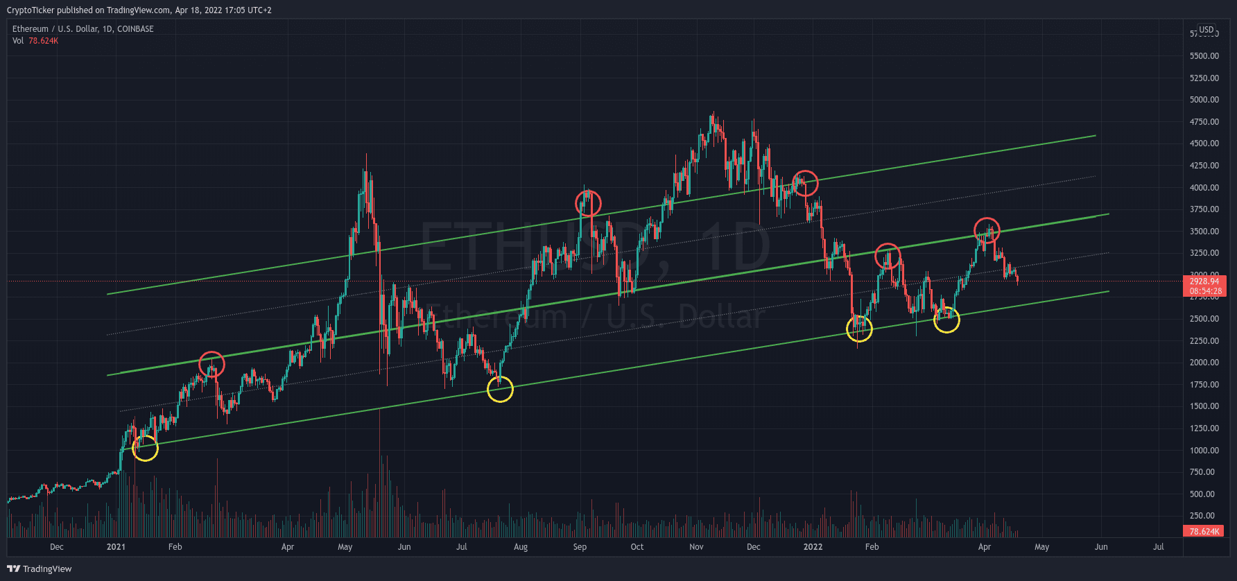Click the red volume tag on the price axis
The width and height of the screenshot is (1237, 581).
(x=1204, y=531)
